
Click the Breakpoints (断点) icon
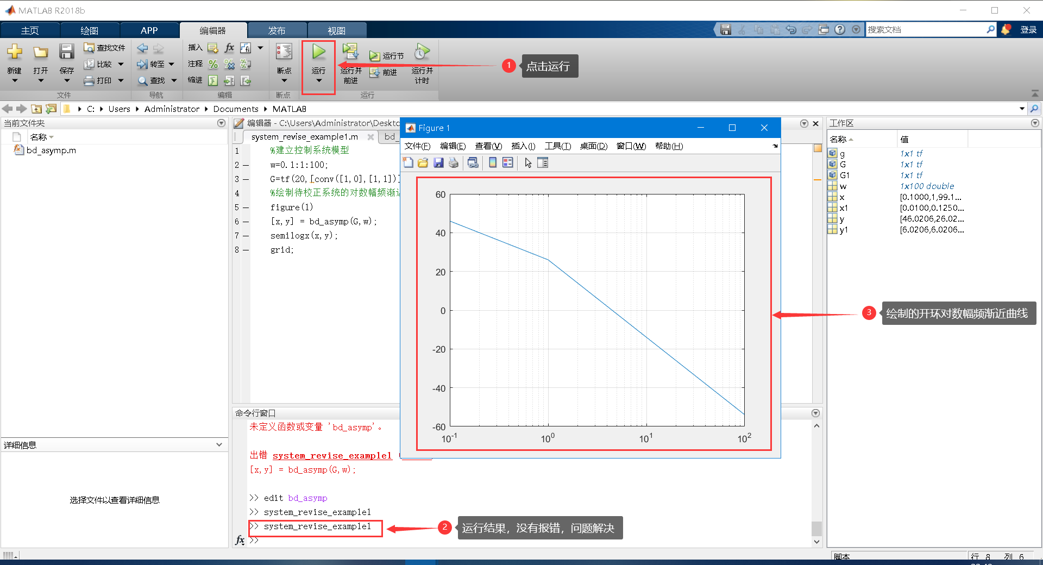[x=284, y=52]
